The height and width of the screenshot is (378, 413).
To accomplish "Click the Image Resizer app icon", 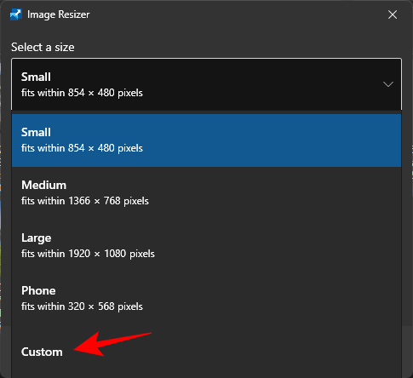I will 16,14.
